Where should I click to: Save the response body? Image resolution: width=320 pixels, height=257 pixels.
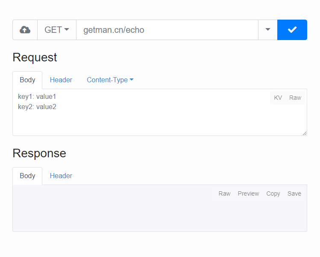coord(294,193)
